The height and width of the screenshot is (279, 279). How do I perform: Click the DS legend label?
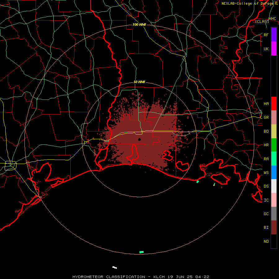pos(266,186)
